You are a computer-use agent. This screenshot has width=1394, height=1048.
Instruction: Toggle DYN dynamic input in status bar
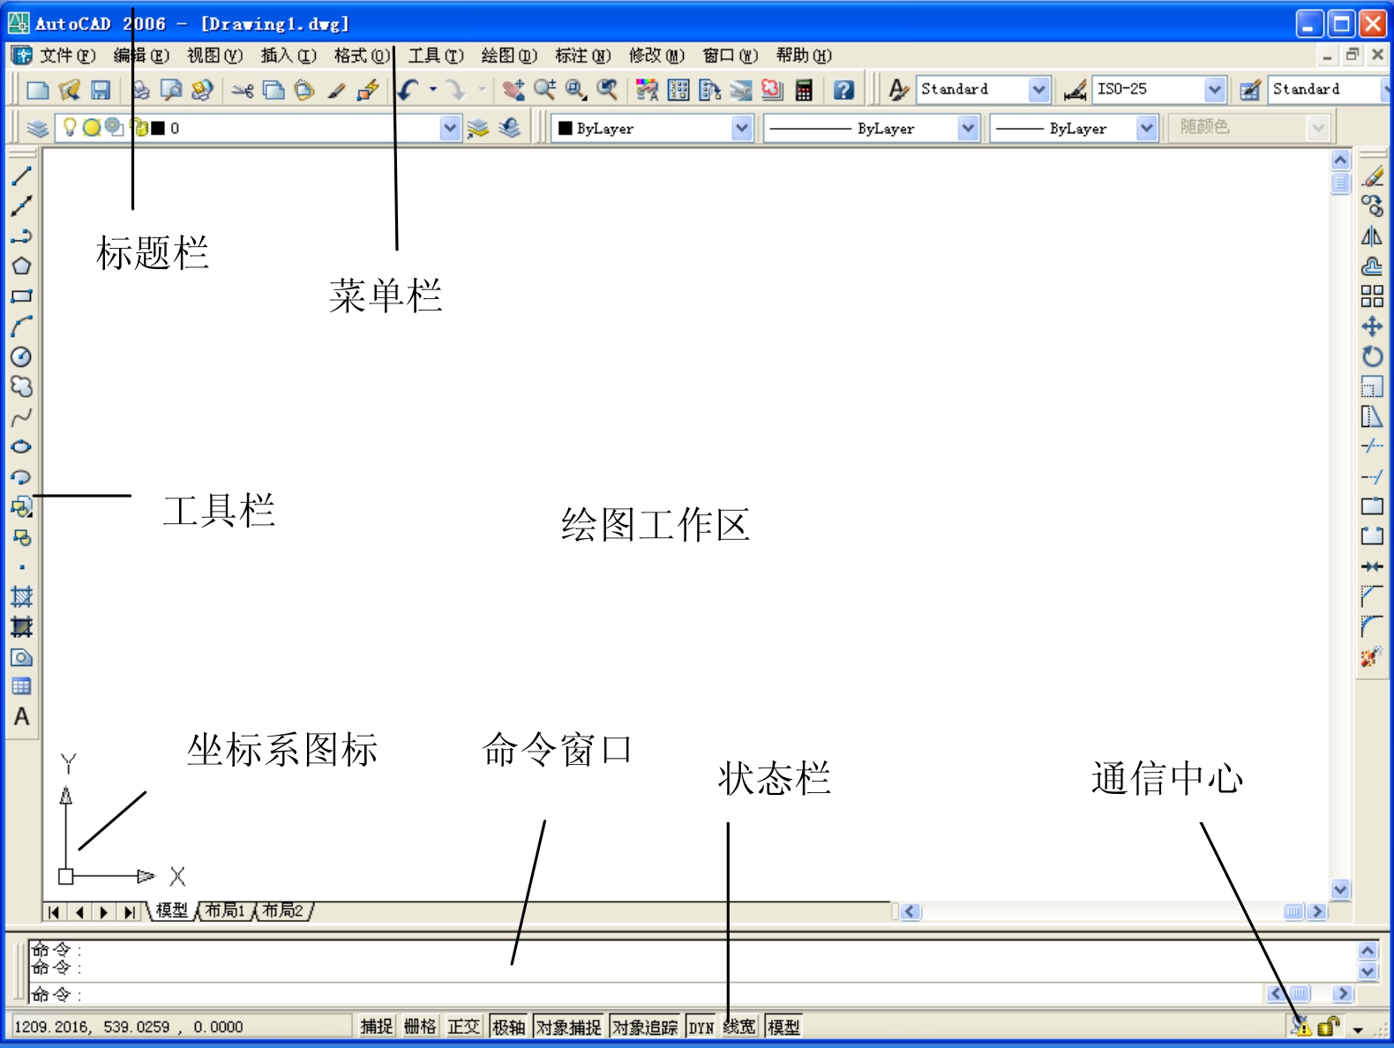tap(701, 1026)
